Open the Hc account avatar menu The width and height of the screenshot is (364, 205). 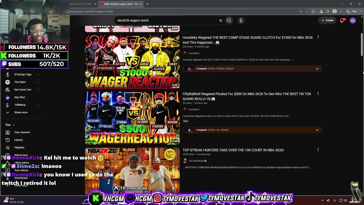coord(353,20)
